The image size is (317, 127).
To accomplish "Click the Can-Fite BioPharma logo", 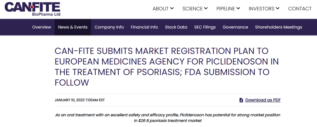I will [32, 9].
